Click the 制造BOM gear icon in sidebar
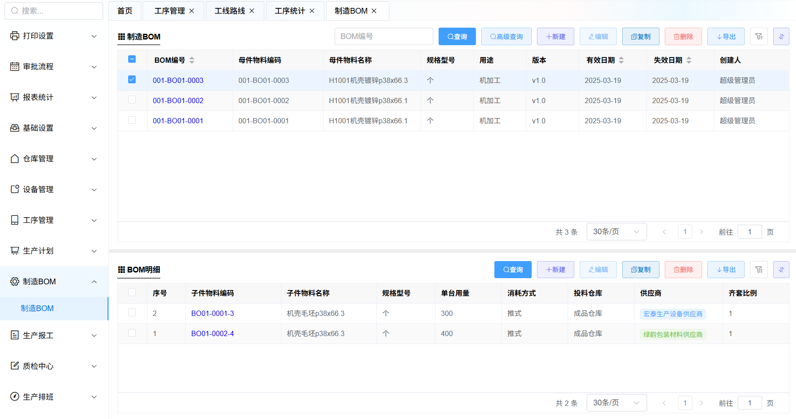This screenshot has width=796, height=419. click(14, 282)
